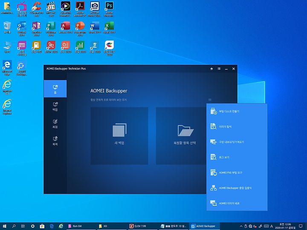This screenshot has height=230, width=307.
Task: Close the AOMEI Backupper window
Action: pyautogui.click(x=234, y=69)
